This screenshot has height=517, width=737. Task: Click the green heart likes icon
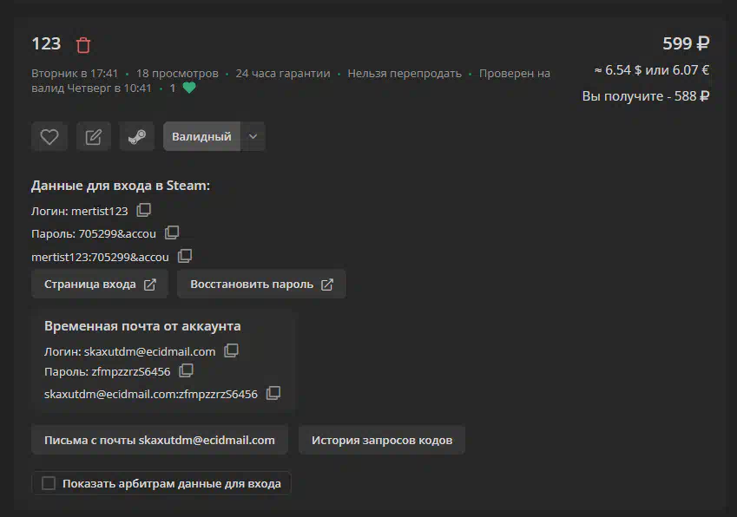(189, 88)
